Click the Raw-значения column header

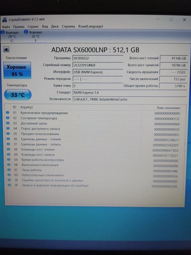click(168, 108)
